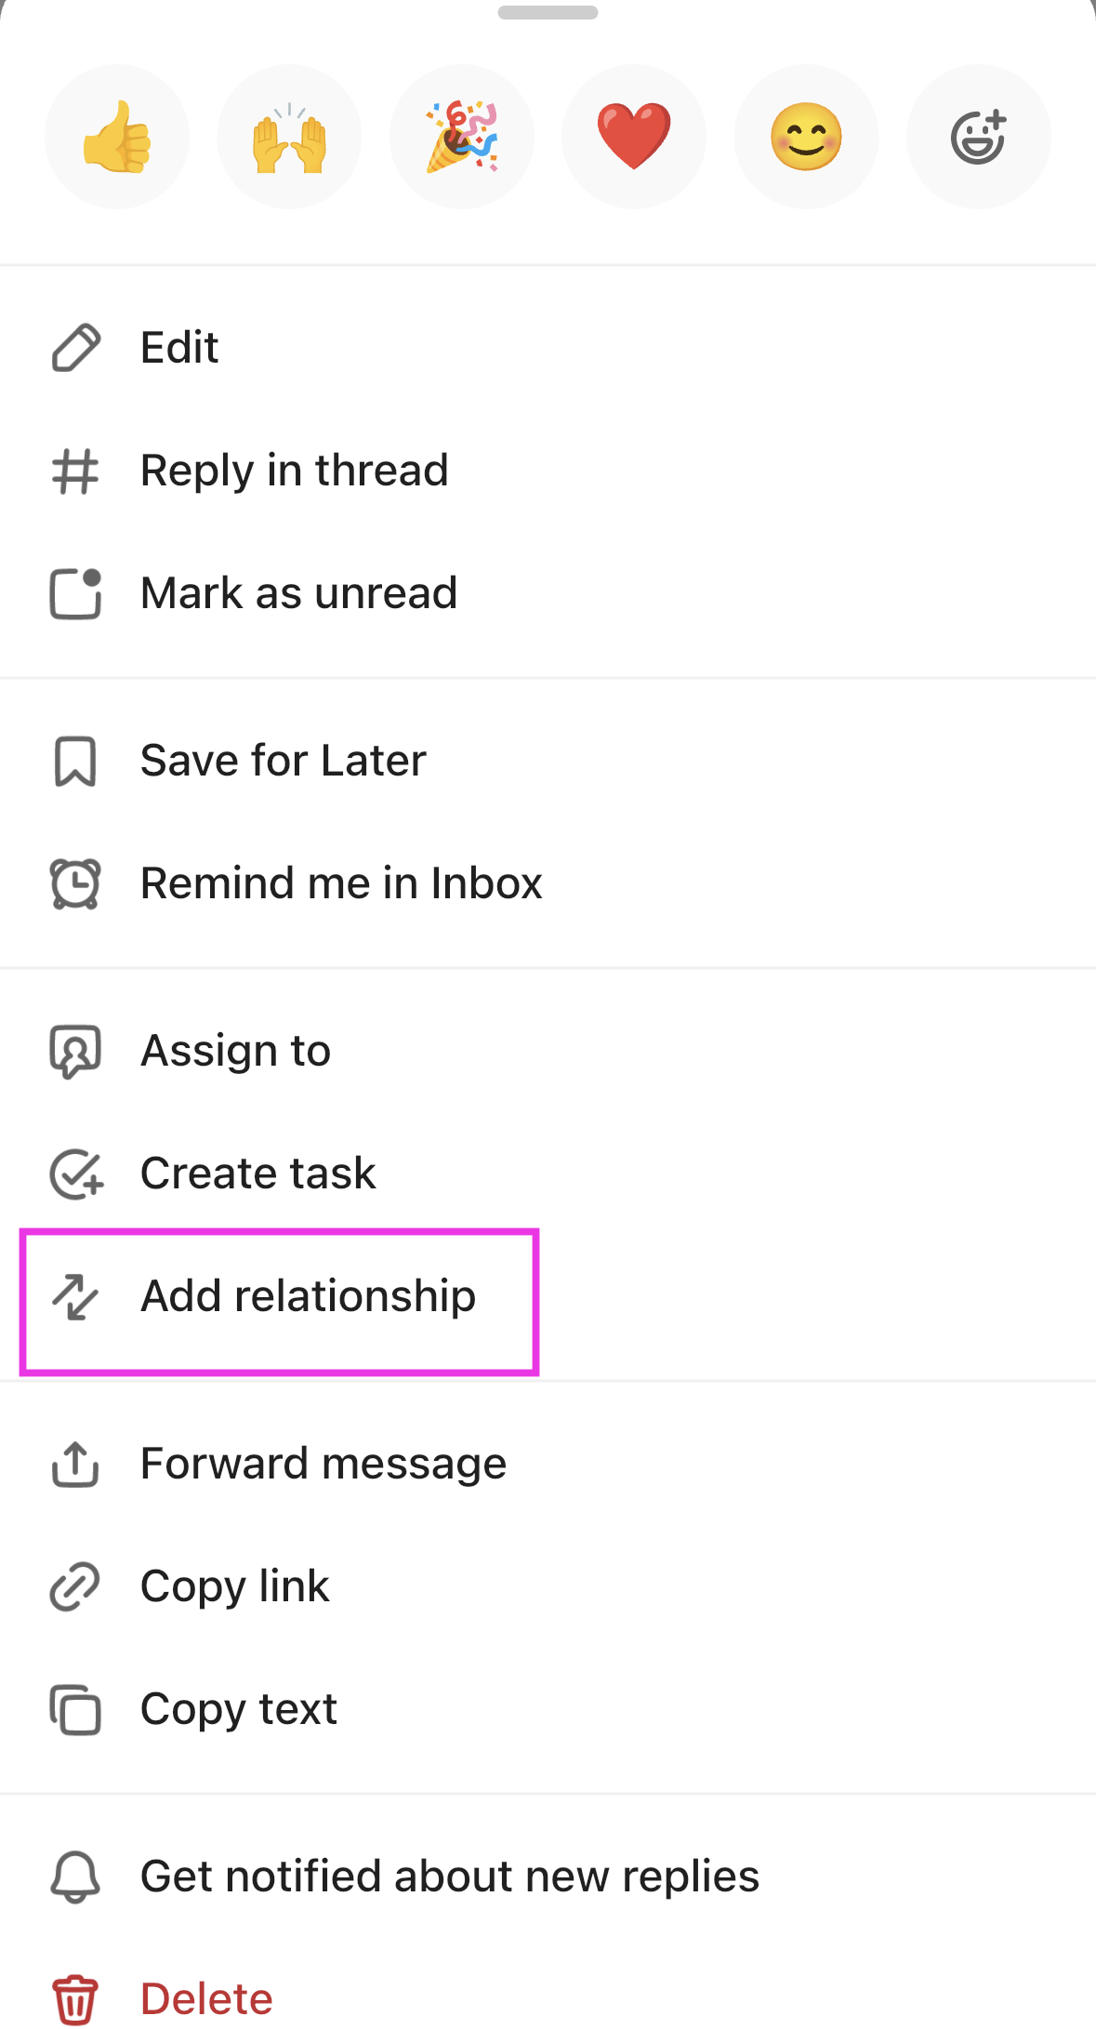Screen dimensions: 1096x2029
Task: Delete the message
Action: coord(205,1997)
